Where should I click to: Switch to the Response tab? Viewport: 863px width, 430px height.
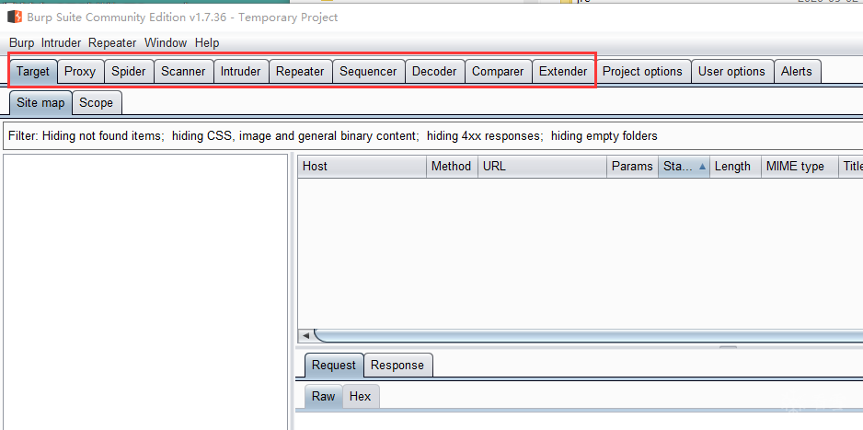(397, 366)
